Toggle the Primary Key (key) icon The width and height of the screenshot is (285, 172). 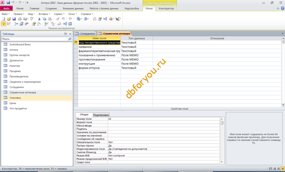4,24
